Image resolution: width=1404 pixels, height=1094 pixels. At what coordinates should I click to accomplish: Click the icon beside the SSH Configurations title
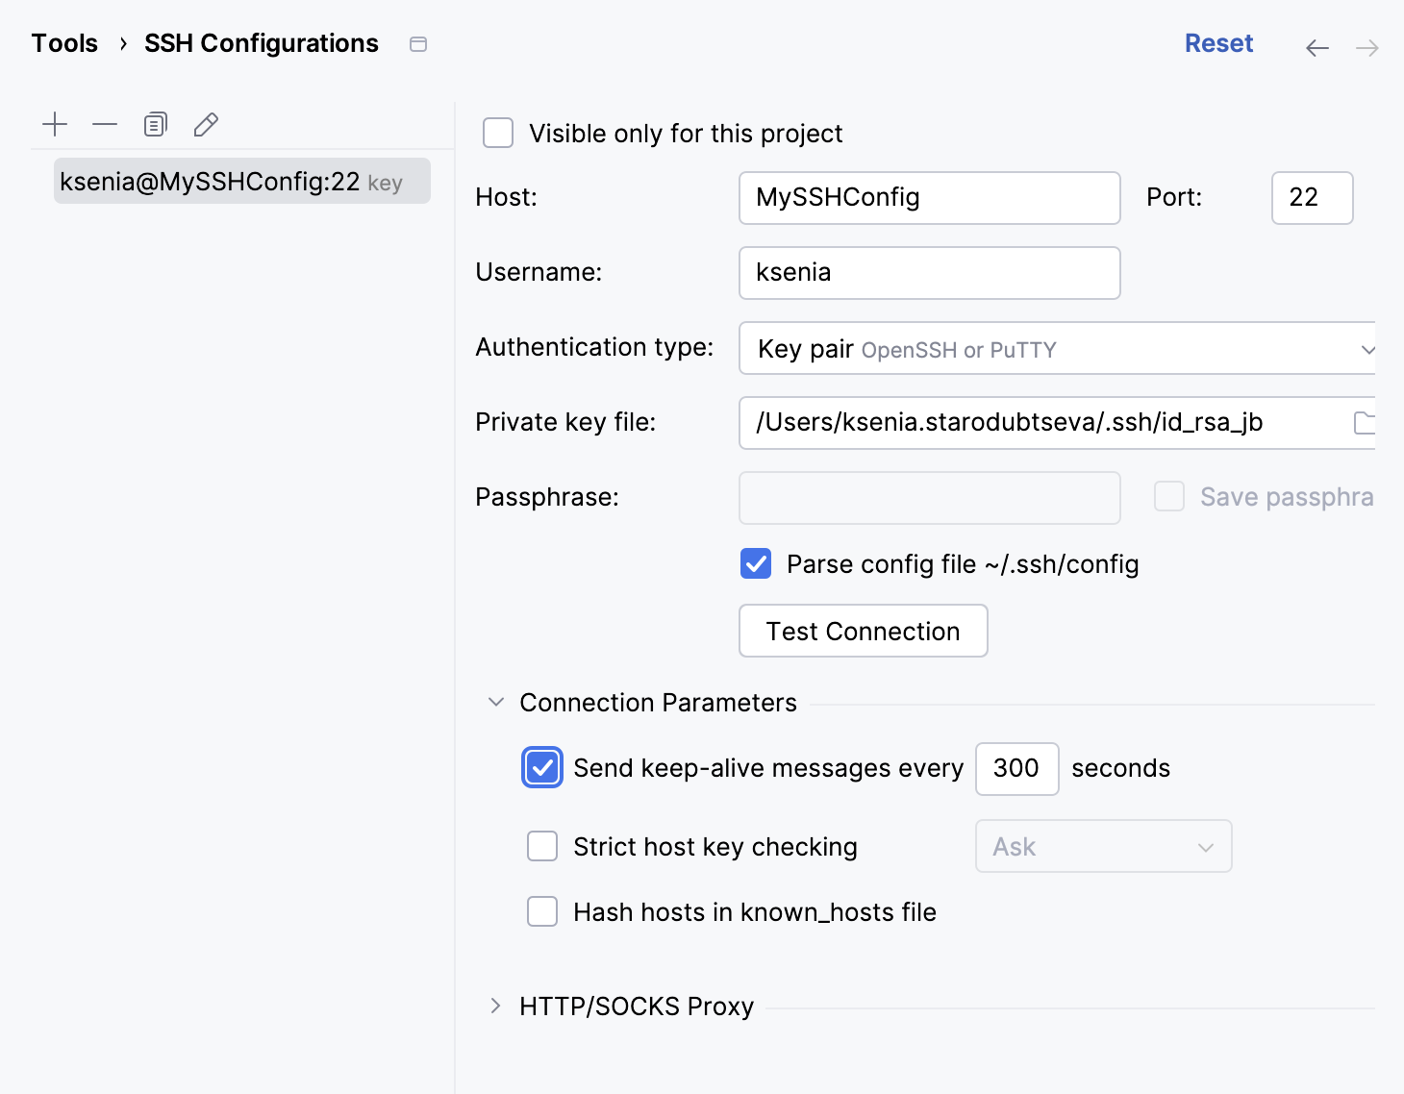[x=418, y=43]
